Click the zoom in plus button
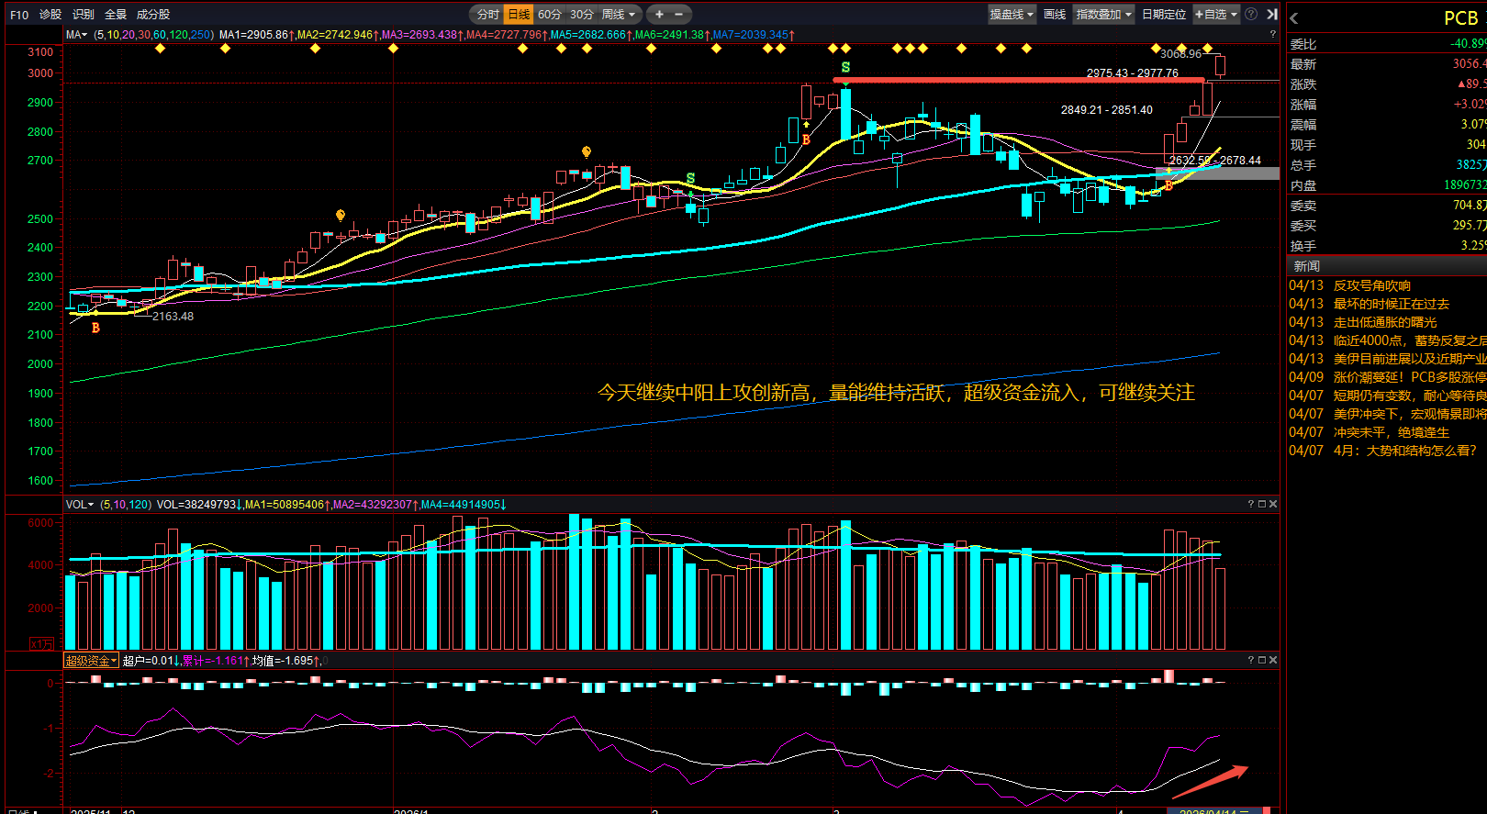The height and width of the screenshot is (814, 1487). pos(659,15)
